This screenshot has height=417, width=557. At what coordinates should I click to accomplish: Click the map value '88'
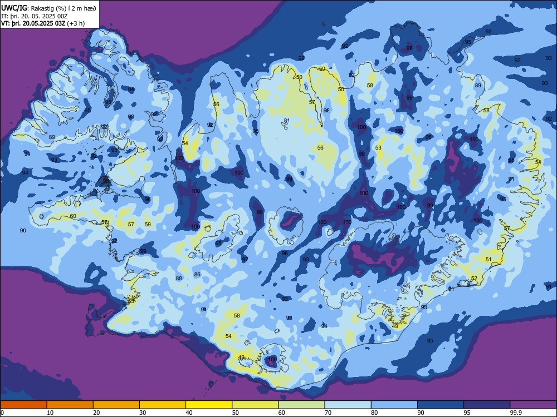(179, 279)
